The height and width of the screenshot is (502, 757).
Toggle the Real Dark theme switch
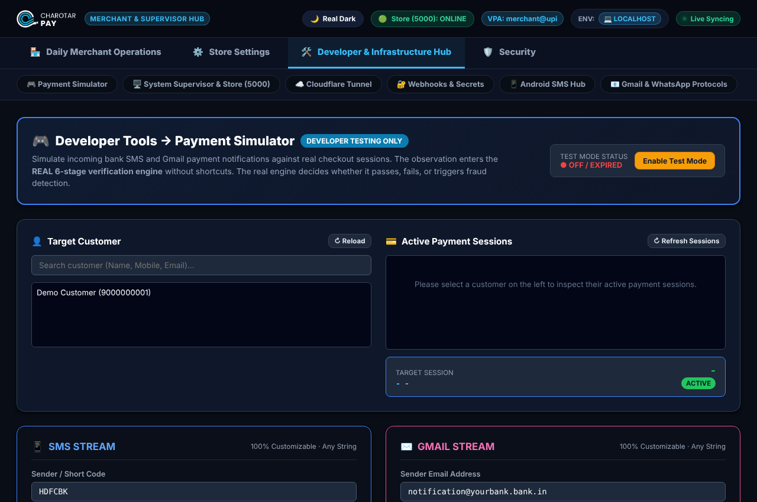pos(333,19)
